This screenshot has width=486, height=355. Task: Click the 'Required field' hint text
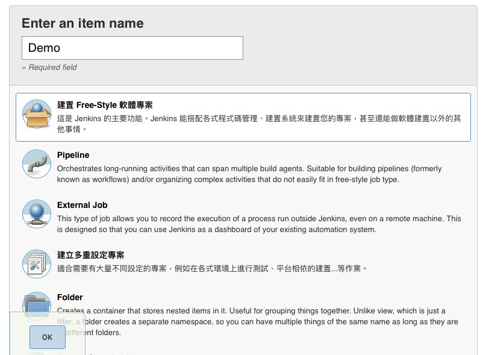[x=52, y=68]
